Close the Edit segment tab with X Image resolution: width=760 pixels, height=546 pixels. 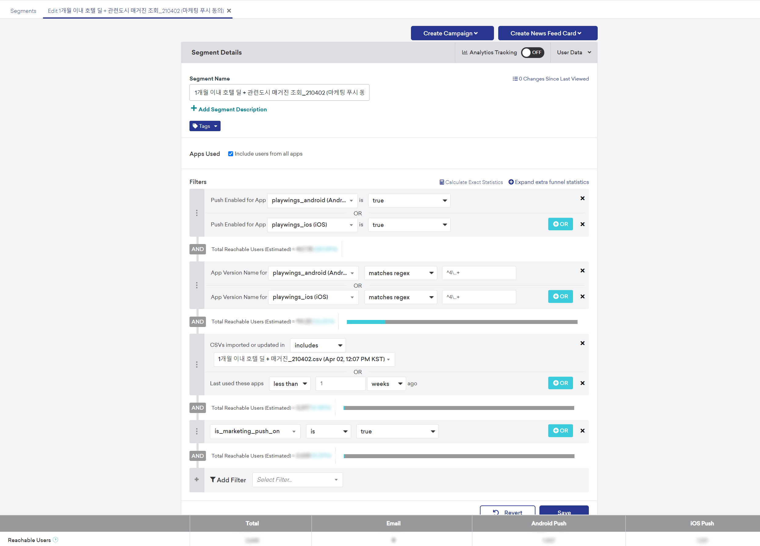click(229, 11)
